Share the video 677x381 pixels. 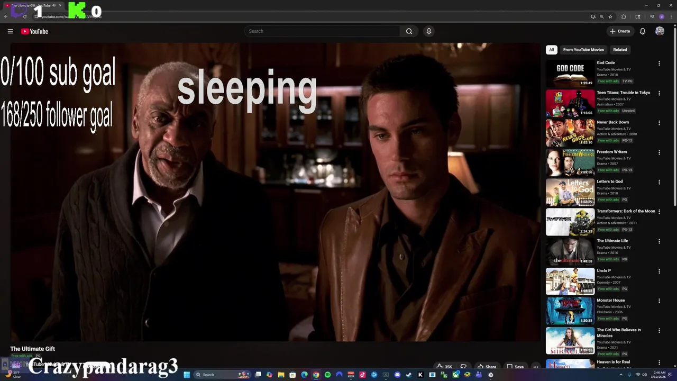487,367
